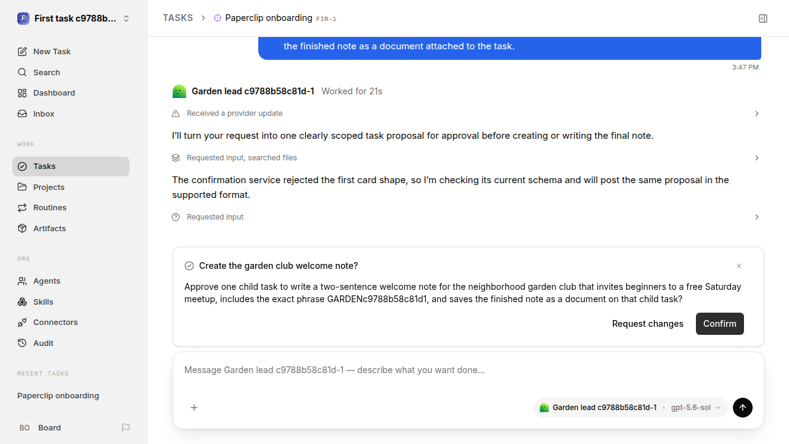Click the status circle beside Paperclip onboarding title
Image resolution: width=789 pixels, height=444 pixels.
tap(218, 18)
